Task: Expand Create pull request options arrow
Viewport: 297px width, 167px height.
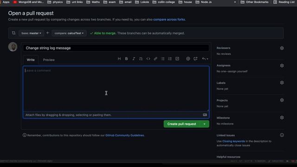Action: tap(204, 124)
